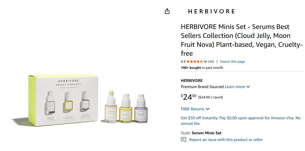This screenshot has height=151, width=305.
Task: Open the Amazon Visa $50 off offer
Action: (241, 121)
